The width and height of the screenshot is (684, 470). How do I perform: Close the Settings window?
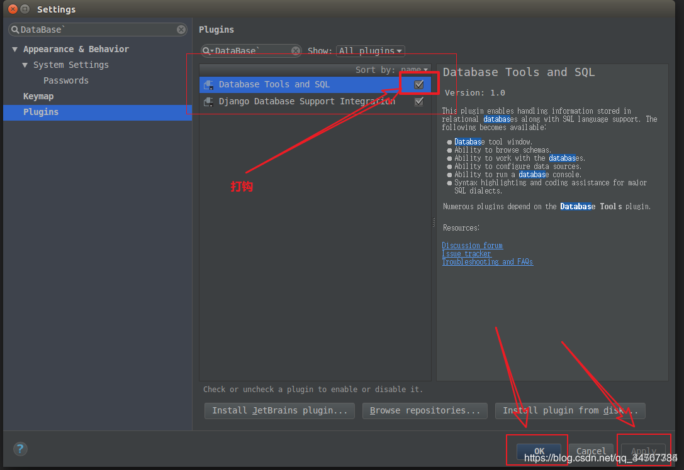point(13,9)
